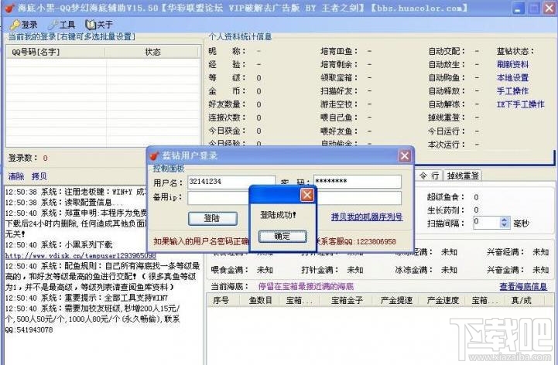This screenshot has width=558, height=365.
Task: Click the app icon in the title bar
Action: click(x=9, y=8)
